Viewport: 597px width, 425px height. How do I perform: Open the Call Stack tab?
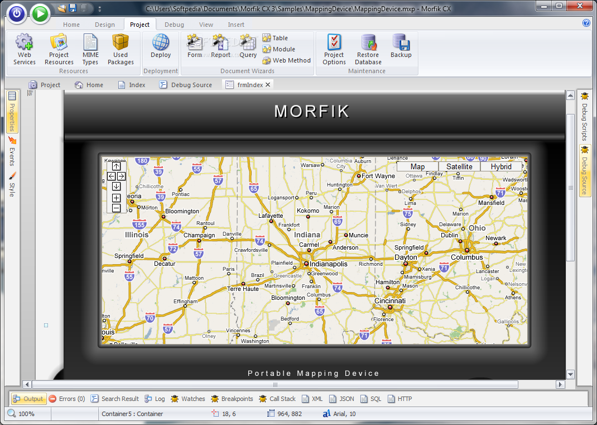(277, 399)
